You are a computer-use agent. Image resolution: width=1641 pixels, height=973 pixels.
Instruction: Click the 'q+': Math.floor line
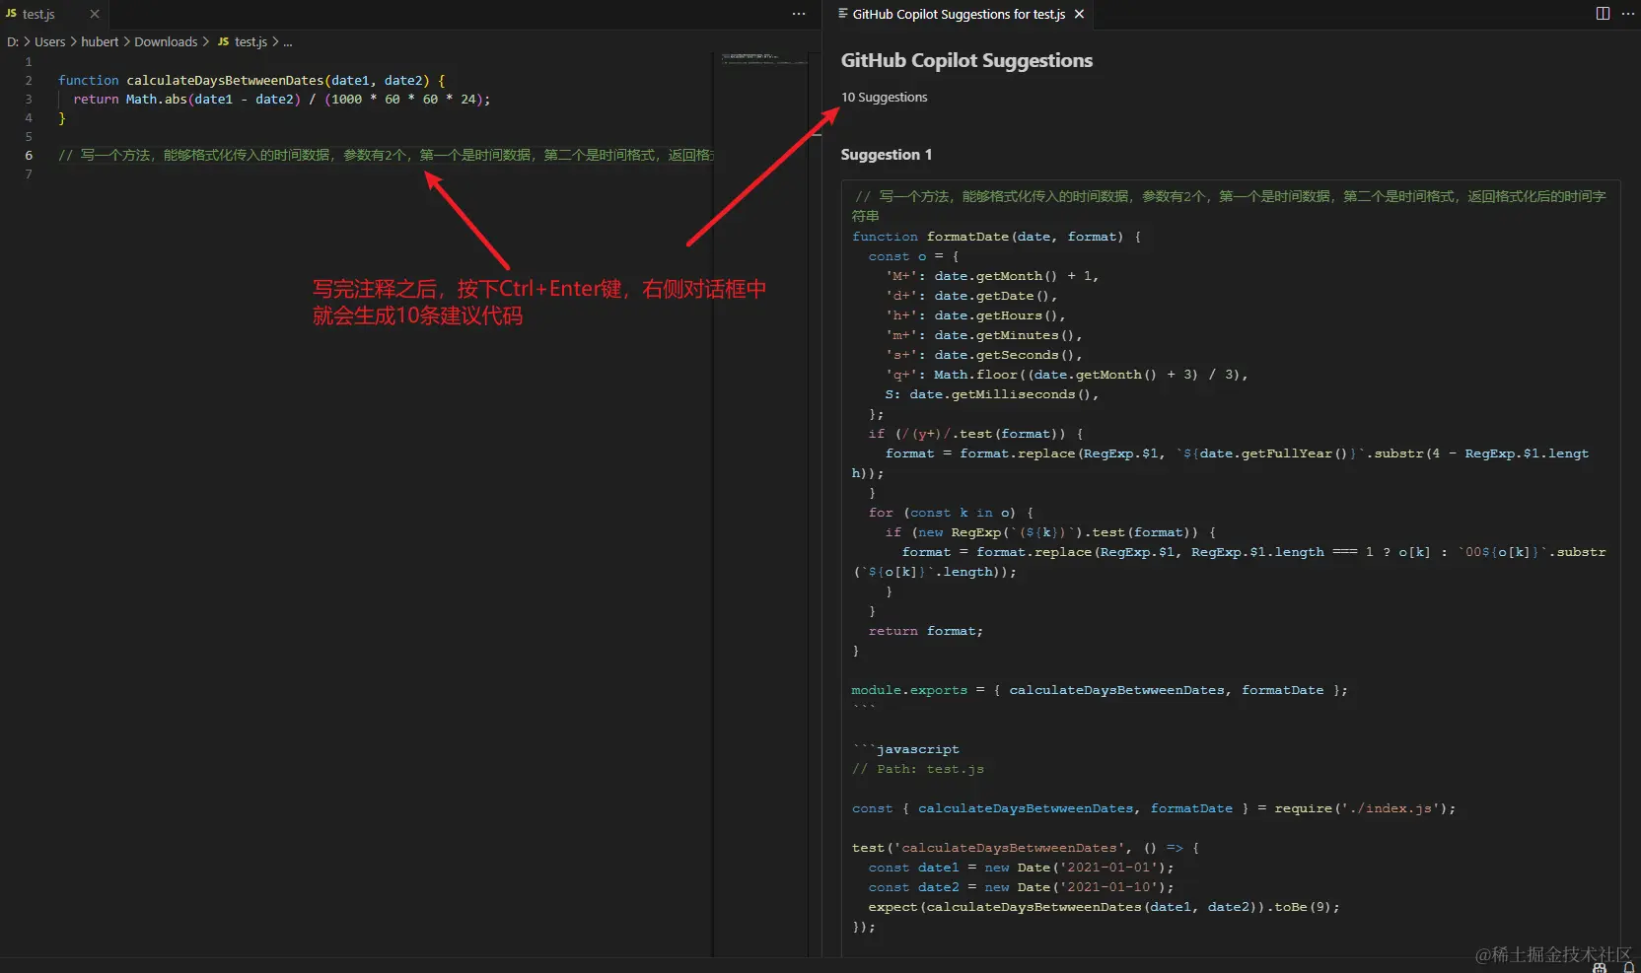[x=1067, y=375]
